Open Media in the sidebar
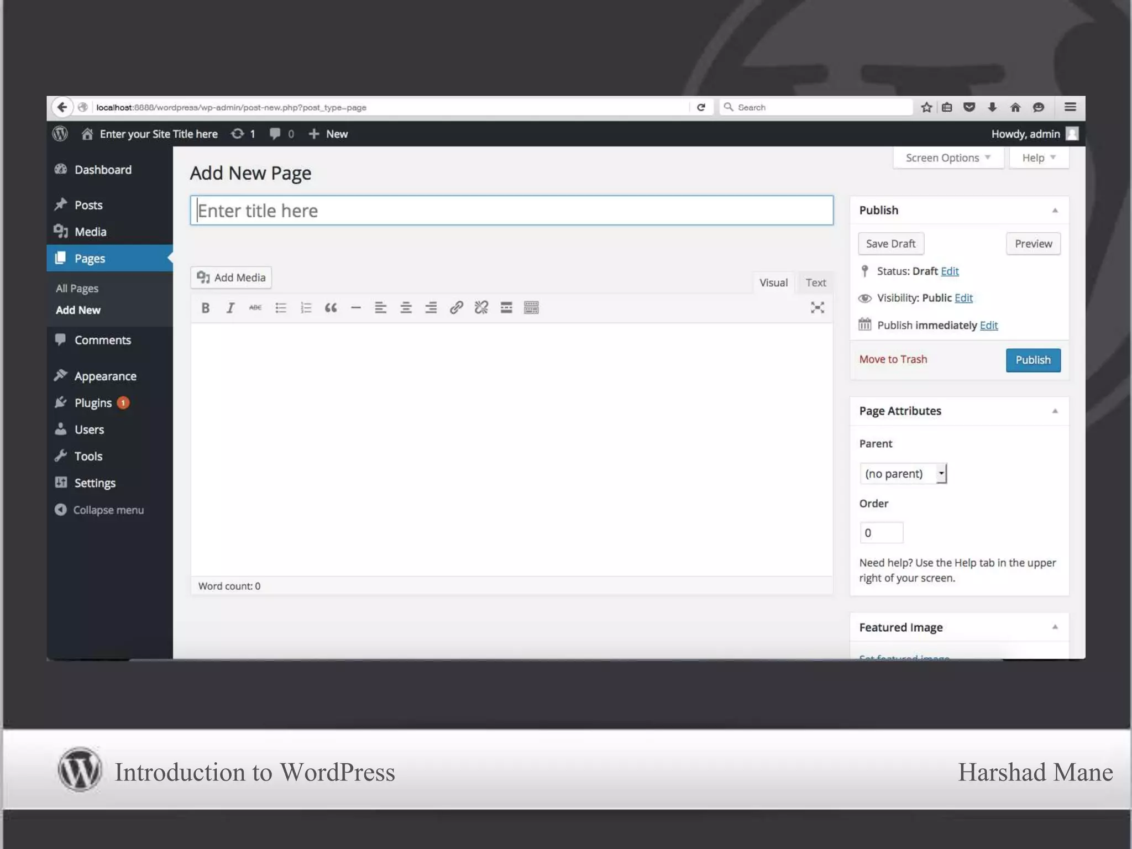This screenshot has height=849, width=1132. tap(110, 232)
